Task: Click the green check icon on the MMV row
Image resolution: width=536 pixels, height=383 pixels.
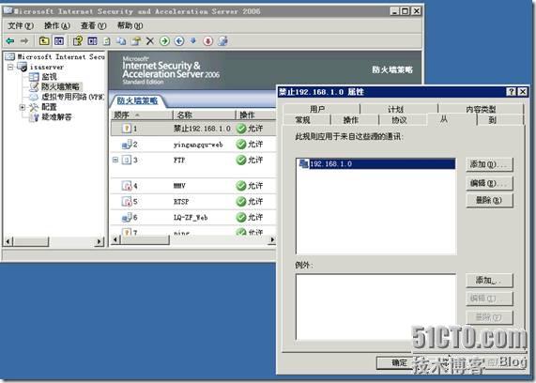Action: click(241, 186)
